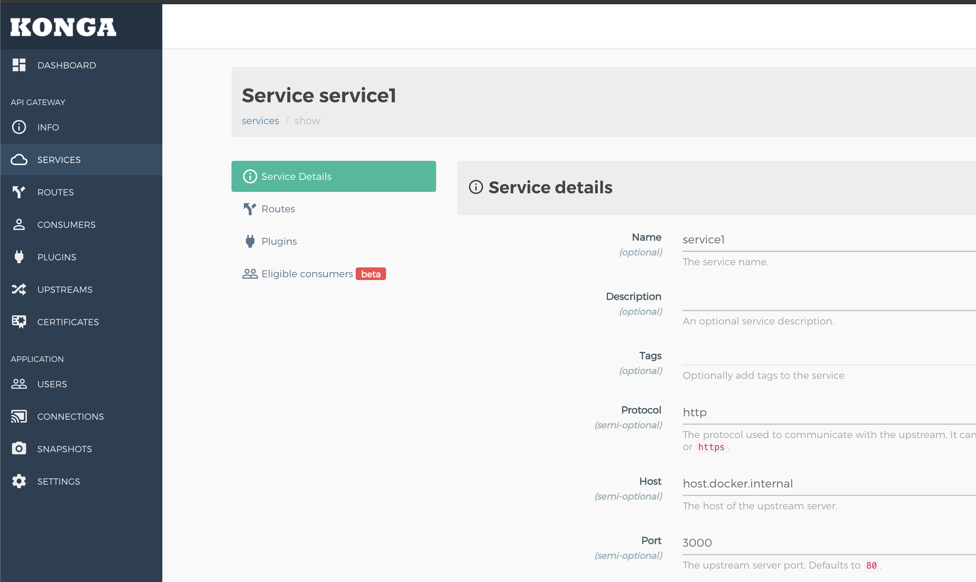This screenshot has height=582, width=976.
Task: Click the Snapshots camera icon
Action: pyautogui.click(x=19, y=449)
